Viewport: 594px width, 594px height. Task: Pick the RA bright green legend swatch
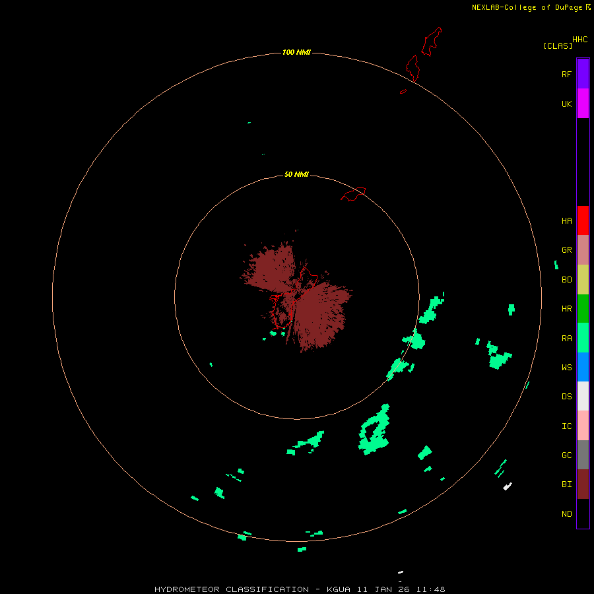583,338
